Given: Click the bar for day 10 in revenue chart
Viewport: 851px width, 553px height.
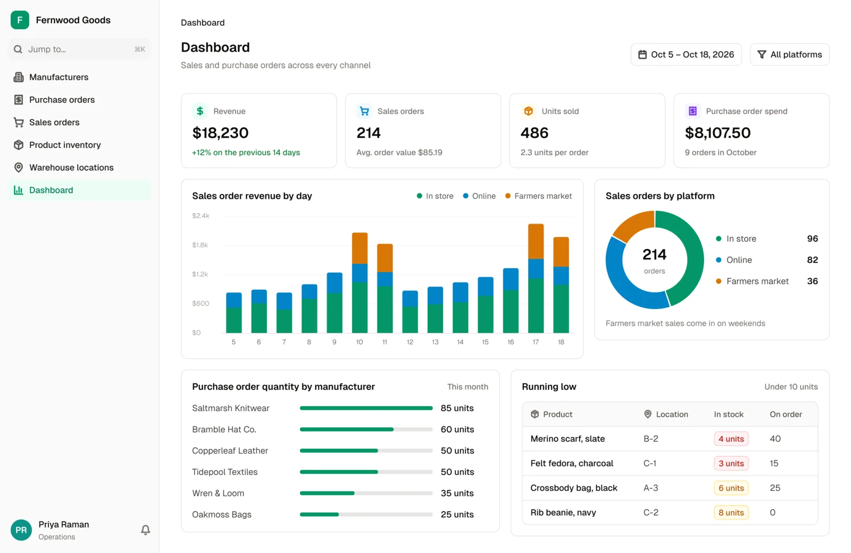Looking at the screenshot, I should point(360,283).
